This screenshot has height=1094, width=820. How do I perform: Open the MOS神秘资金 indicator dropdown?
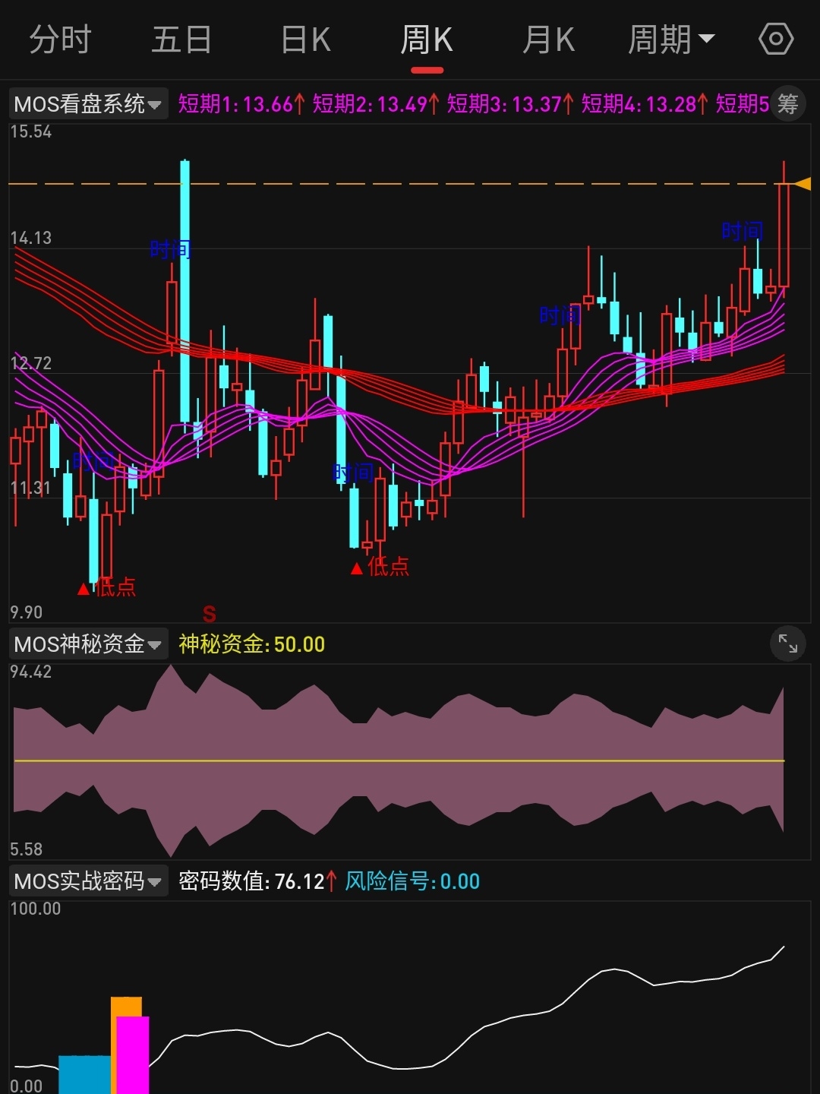pyautogui.click(x=88, y=644)
